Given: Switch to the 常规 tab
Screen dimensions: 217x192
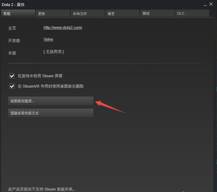Looking at the screenshot, I should 18,14.
